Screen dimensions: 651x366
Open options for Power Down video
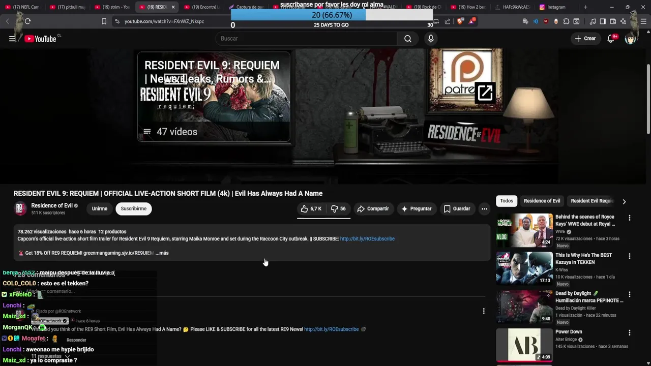(x=630, y=332)
